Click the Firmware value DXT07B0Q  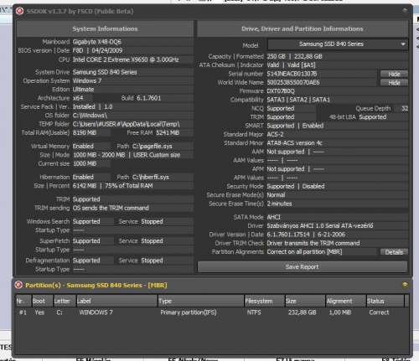click(x=281, y=91)
